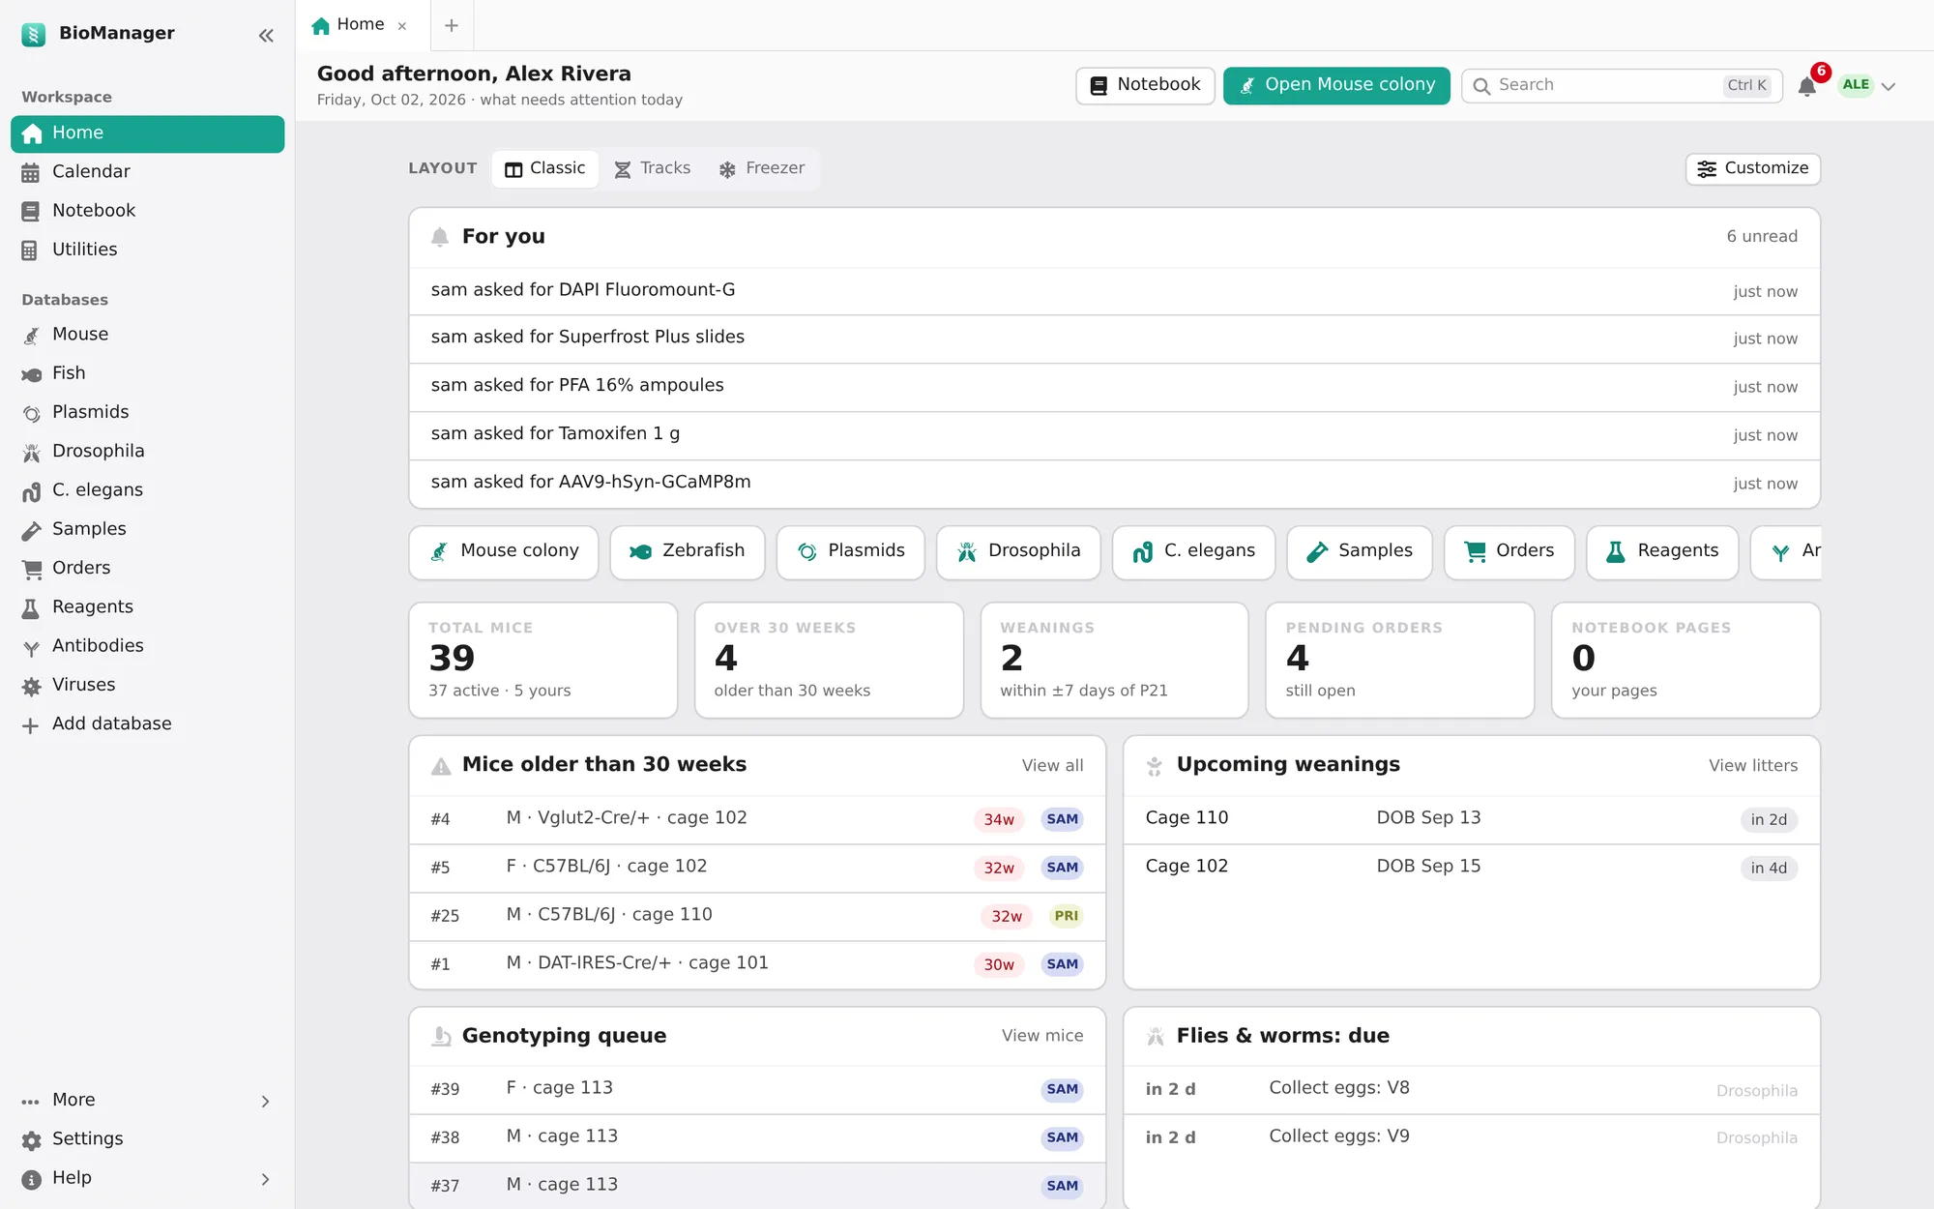The width and height of the screenshot is (1934, 1209).
Task: Open notification about Tamoxifen 1 g
Action: coord(1114,435)
